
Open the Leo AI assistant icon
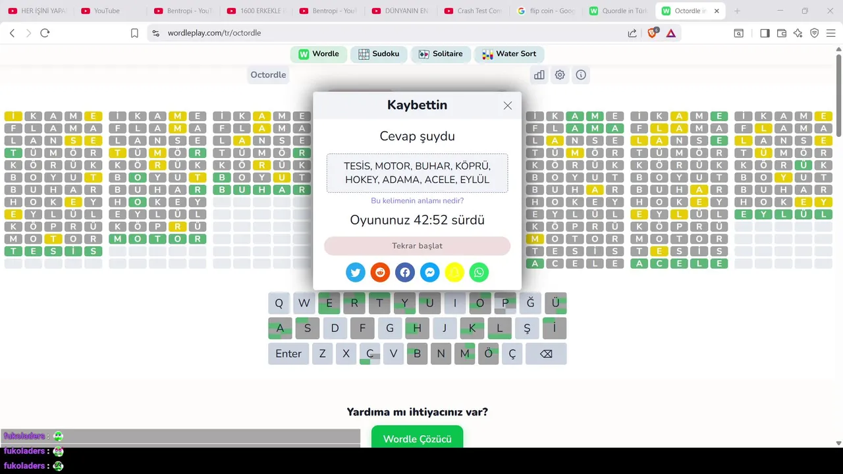tap(798, 33)
